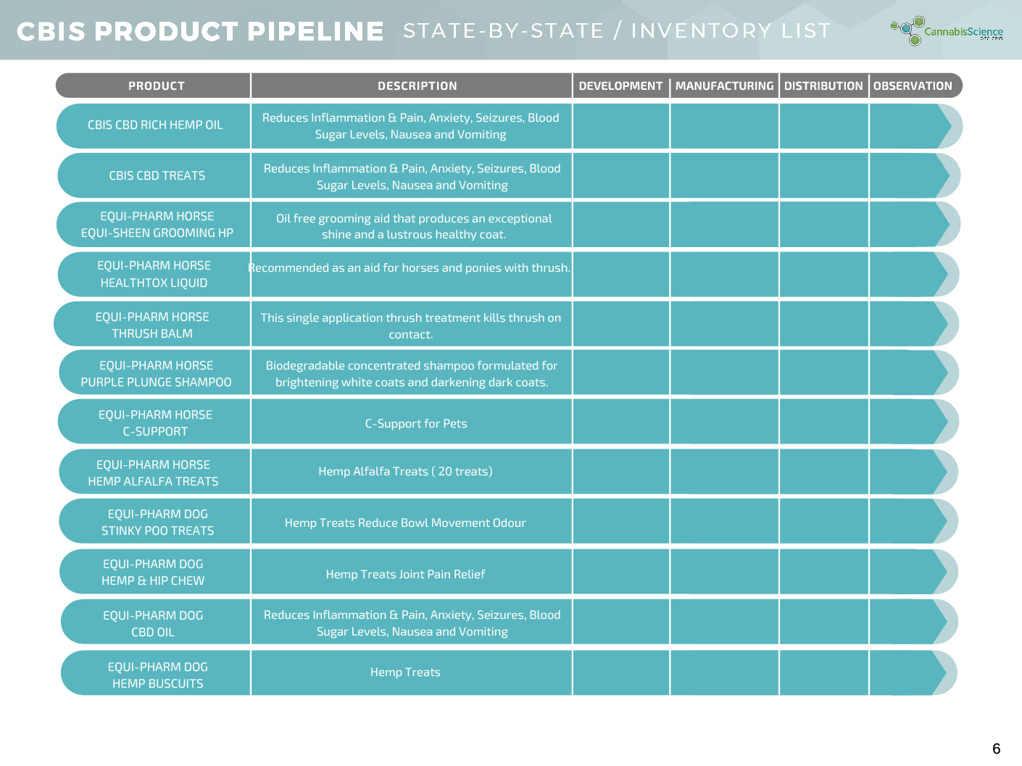Click the single application thrush treatment description
Viewport: 1022px width, 766px height.
[411, 326]
